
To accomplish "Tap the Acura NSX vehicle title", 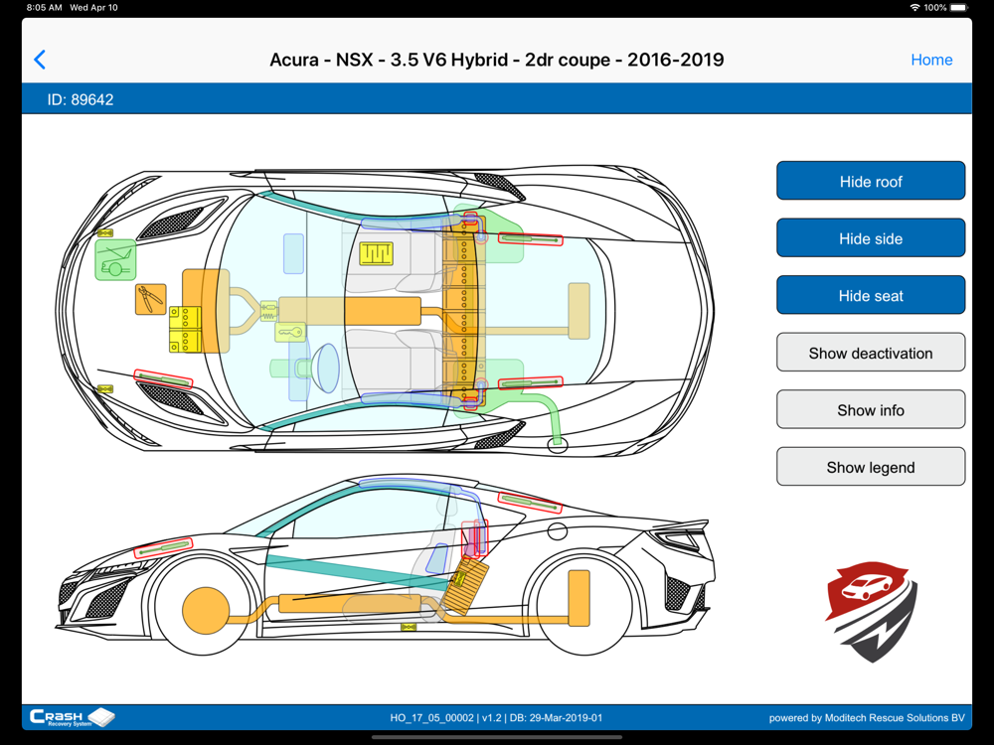I will point(497,60).
